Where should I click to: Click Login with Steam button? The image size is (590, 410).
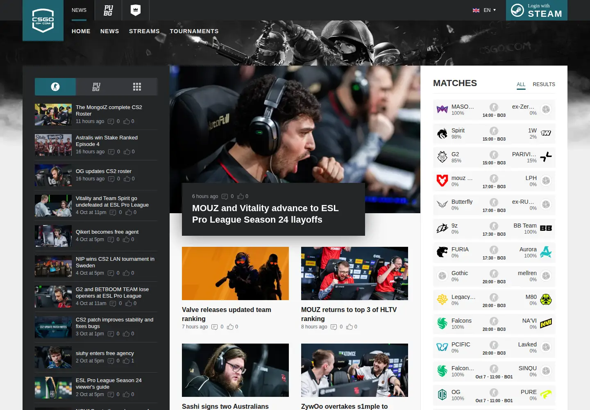537,10
